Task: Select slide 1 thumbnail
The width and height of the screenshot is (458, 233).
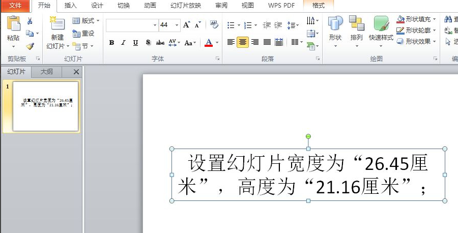Action: pyautogui.click(x=46, y=106)
